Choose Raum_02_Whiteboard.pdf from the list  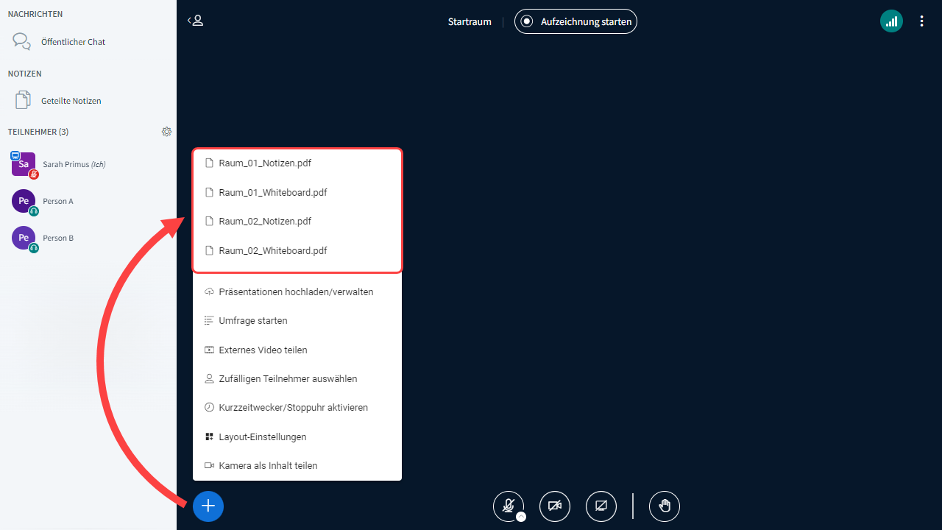pyautogui.click(x=272, y=250)
